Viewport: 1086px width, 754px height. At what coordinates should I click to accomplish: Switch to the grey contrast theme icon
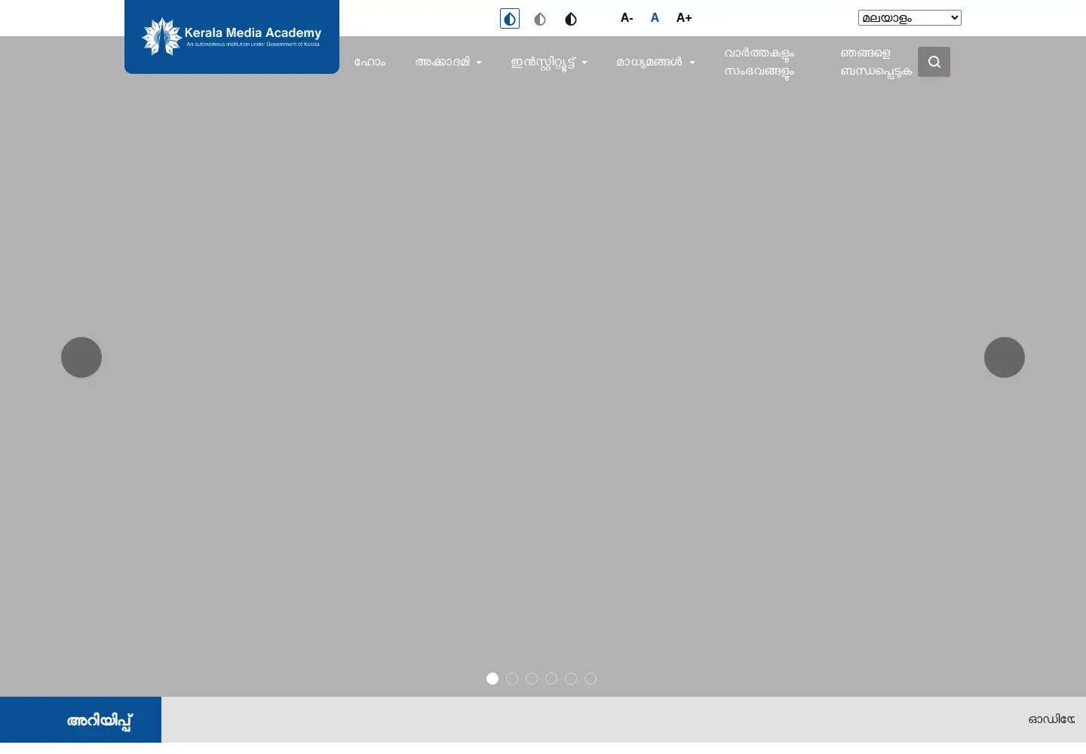click(x=540, y=19)
